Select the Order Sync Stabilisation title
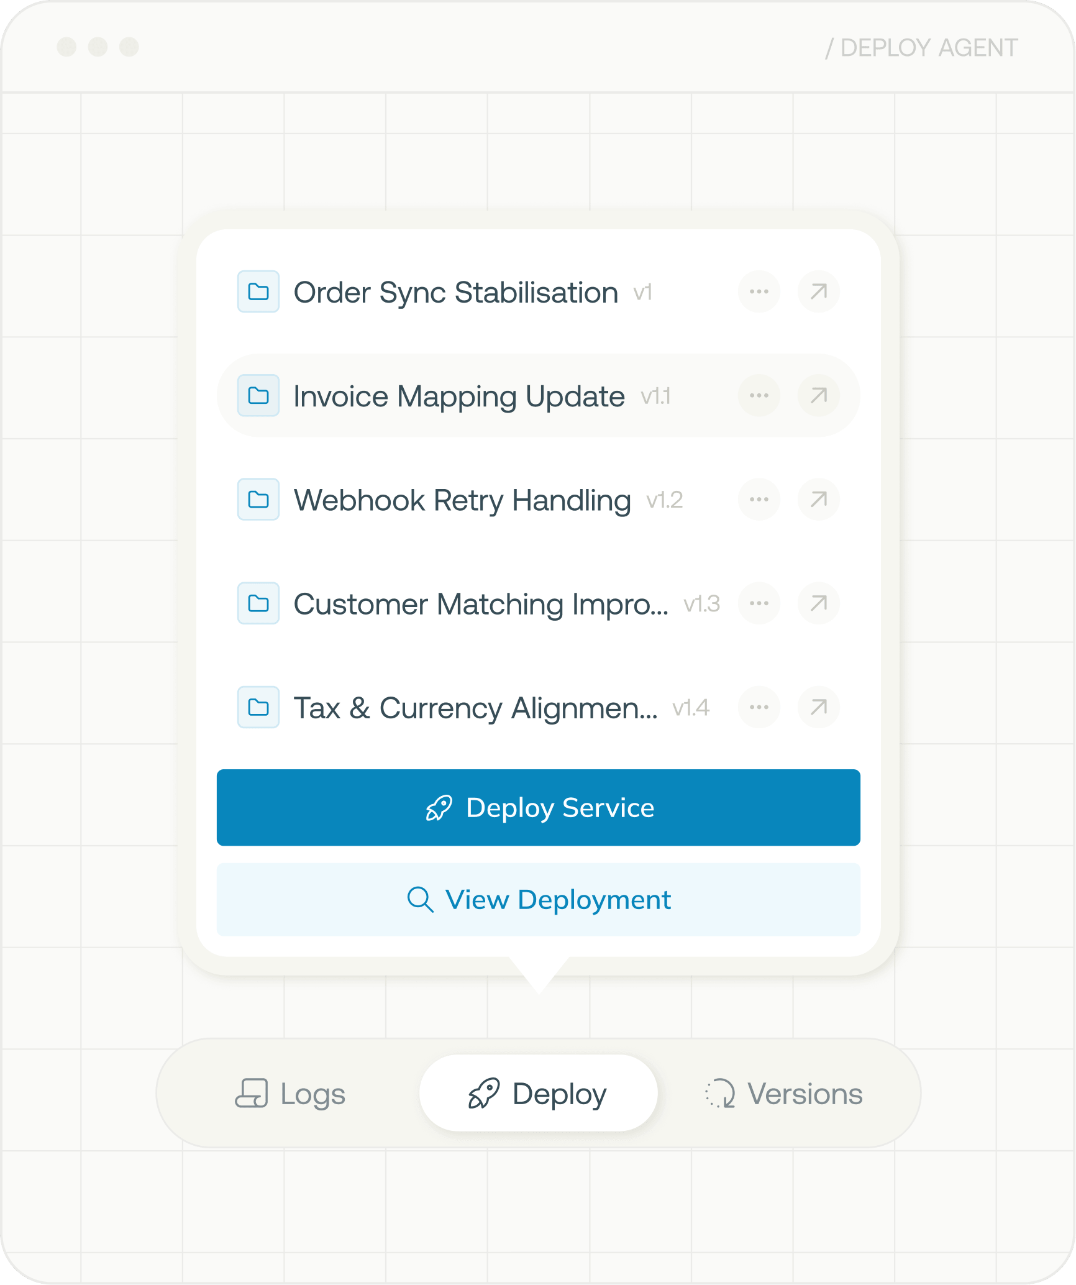 point(456,293)
